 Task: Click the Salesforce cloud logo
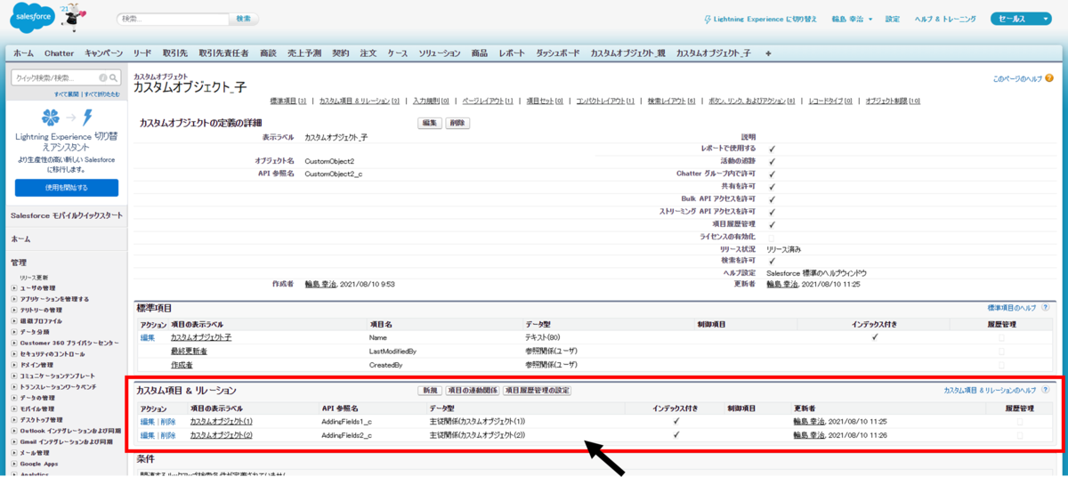(x=33, y=17)
